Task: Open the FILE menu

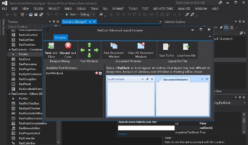Action: [x=5, y=9]
